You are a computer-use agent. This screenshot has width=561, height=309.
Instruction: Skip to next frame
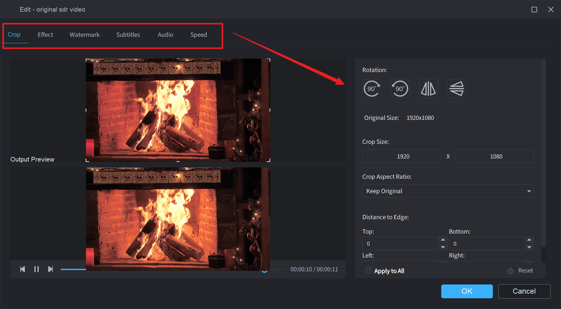[x=51, y=269]
